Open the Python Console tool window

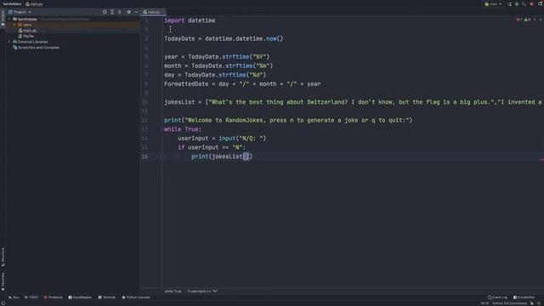pos(136,297)
